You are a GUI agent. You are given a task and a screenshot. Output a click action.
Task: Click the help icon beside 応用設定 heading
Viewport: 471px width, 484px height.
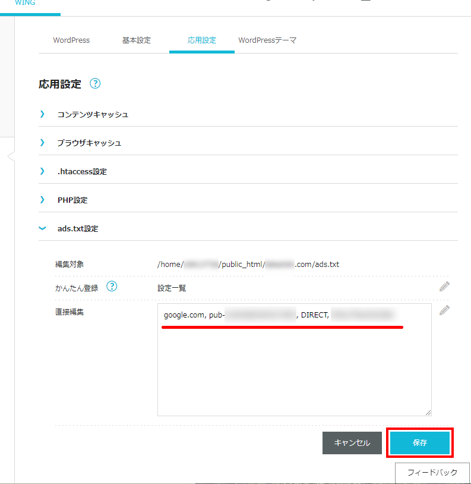click(95, 84)
